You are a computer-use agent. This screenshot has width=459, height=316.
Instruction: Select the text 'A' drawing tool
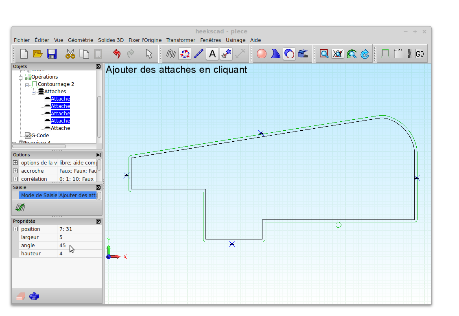[212, 54]
